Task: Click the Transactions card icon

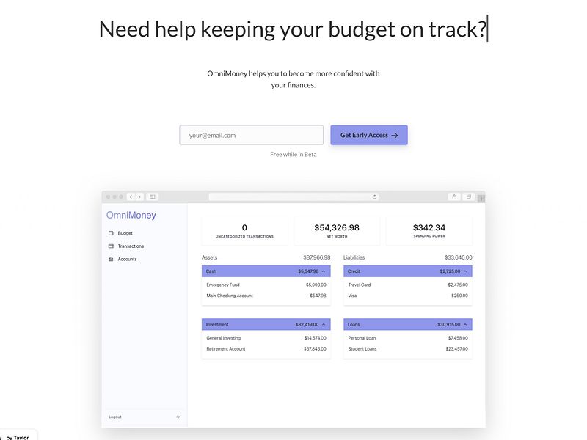Action: pyautogui.click(x=111, y=246)
